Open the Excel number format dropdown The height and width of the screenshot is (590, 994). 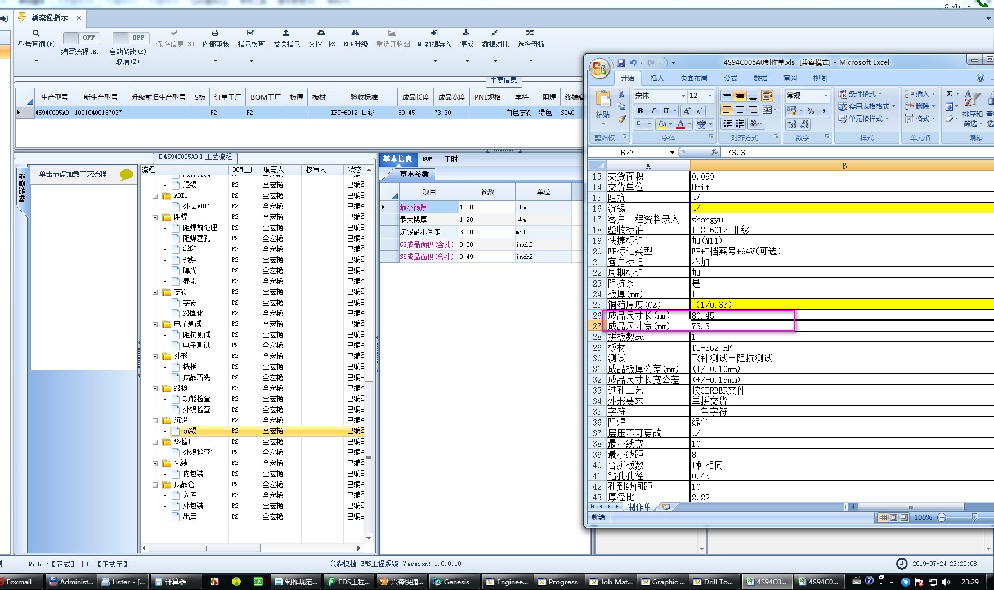[826, 96]
